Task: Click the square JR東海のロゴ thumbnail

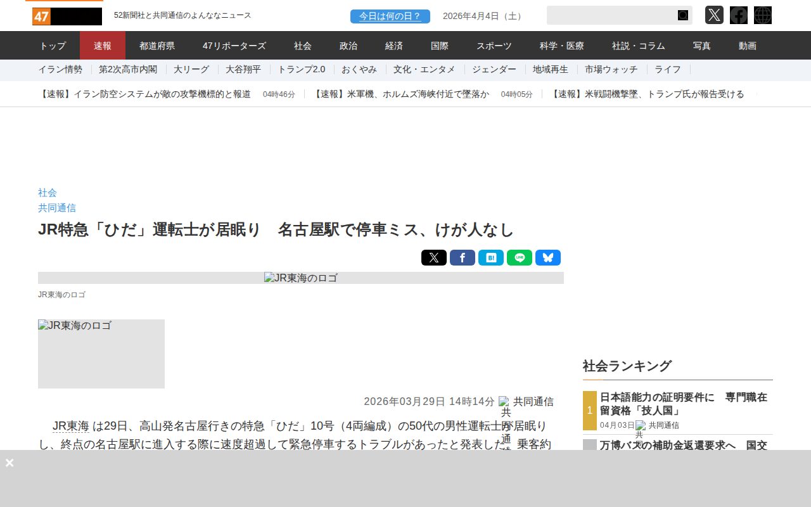Action: coord(101,354)
